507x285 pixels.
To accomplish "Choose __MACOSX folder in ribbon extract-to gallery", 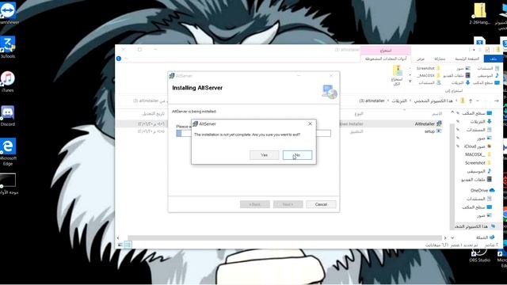I will pos(428,75).
